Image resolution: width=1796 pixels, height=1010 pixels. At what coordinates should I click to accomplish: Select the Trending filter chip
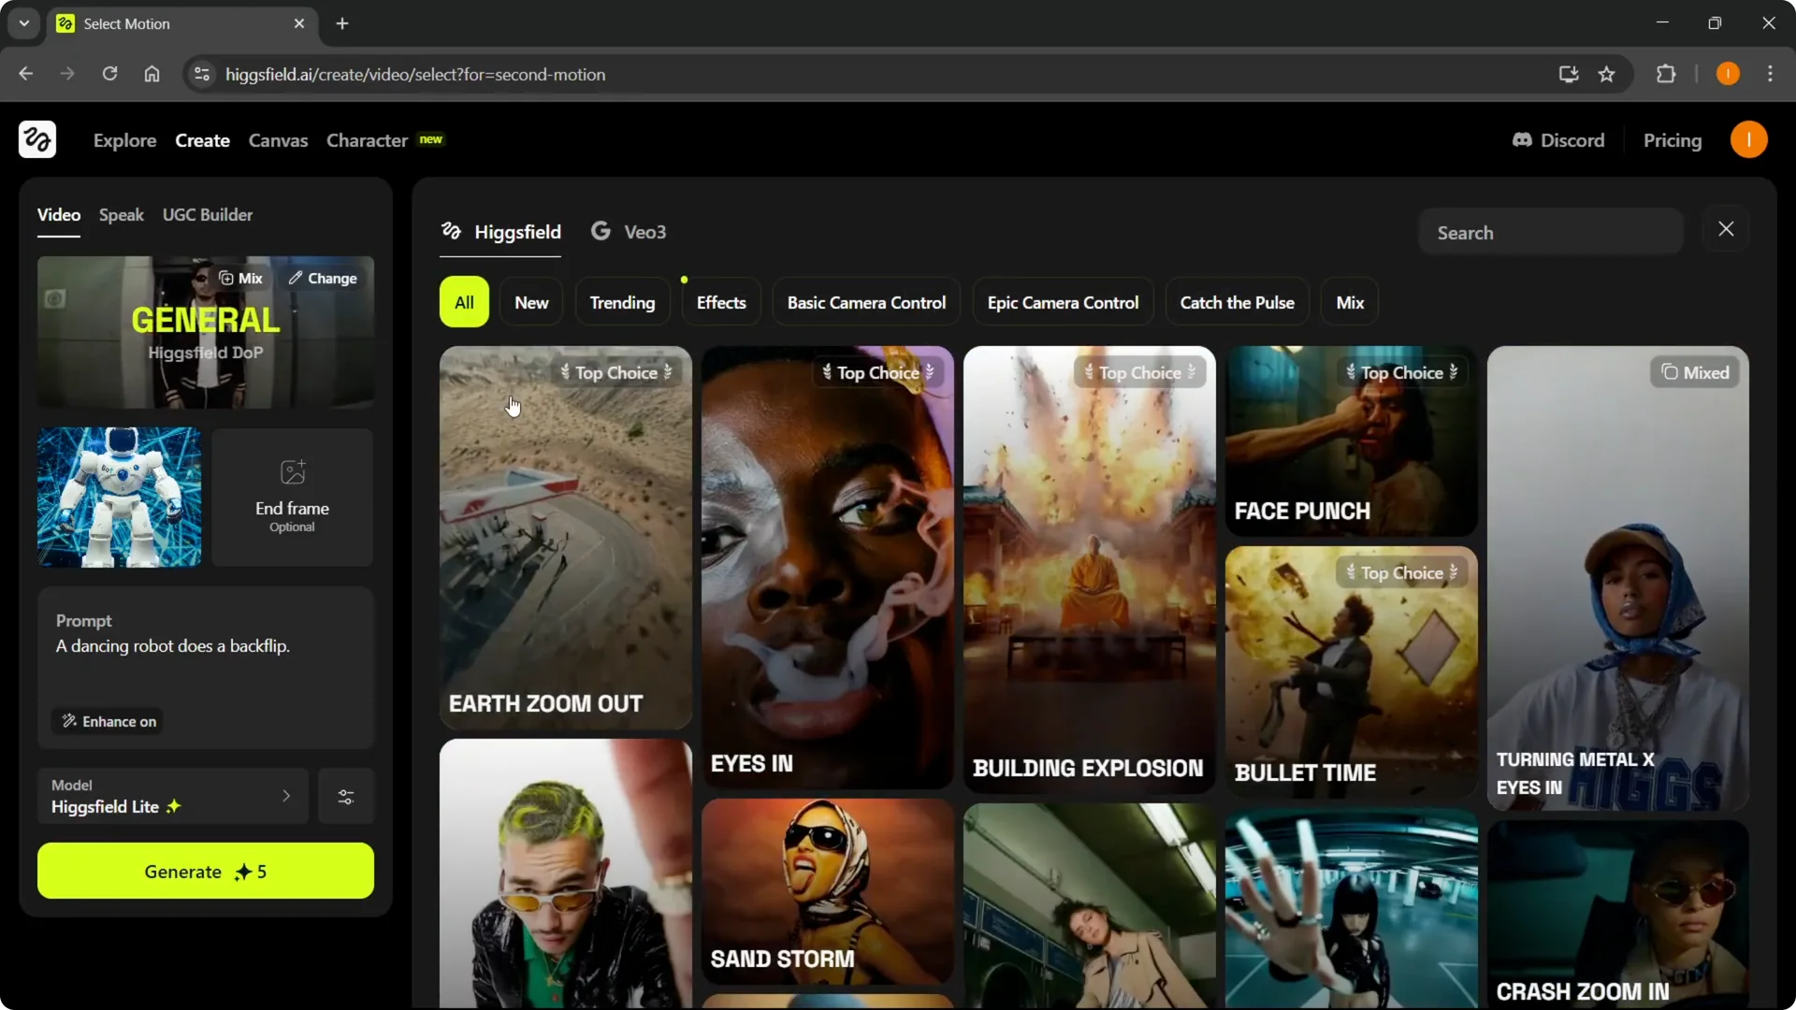(622, 303)
